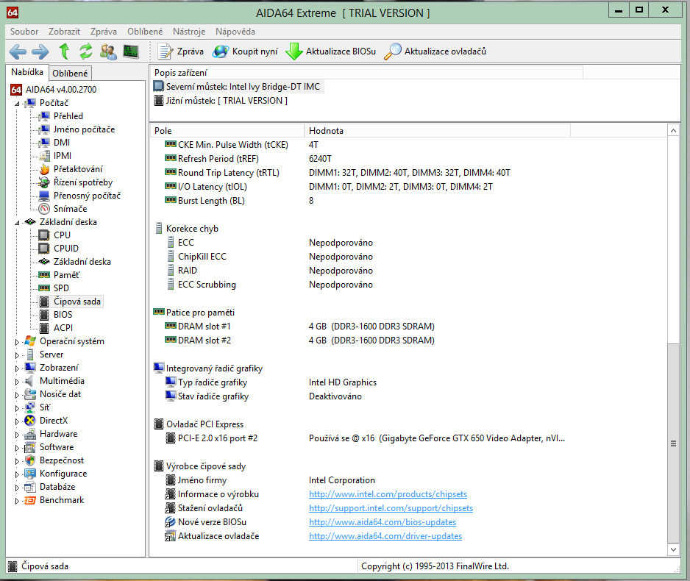Screen dimensions: 690x581
Task: Open the support.intel.com/support/chipsets link
Action: 391,508
